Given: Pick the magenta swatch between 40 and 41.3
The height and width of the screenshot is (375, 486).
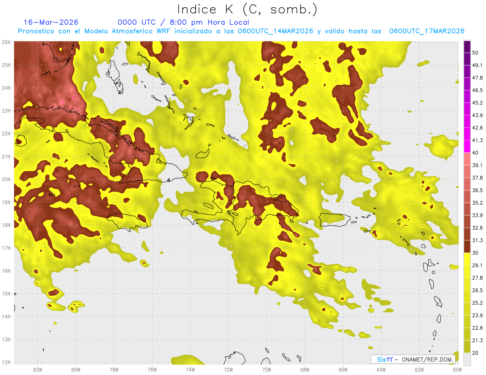Looking at the screenshot, I should [467, 146].
